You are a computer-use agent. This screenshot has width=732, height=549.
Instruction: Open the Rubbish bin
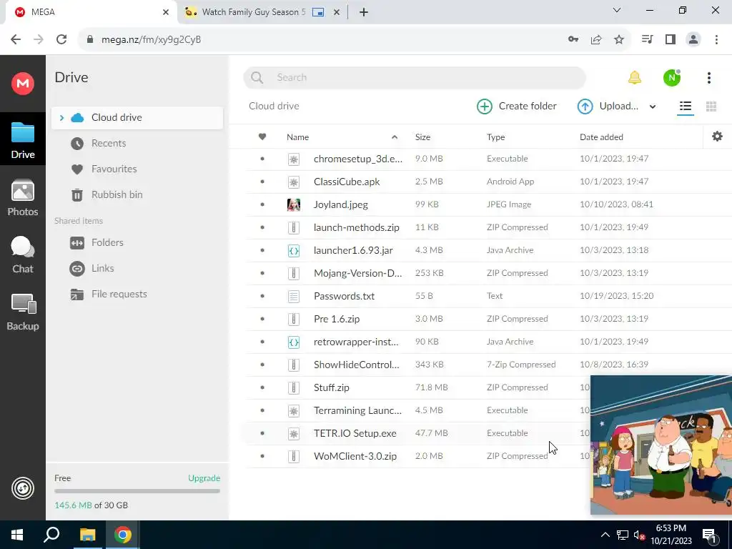pos(117,194)
